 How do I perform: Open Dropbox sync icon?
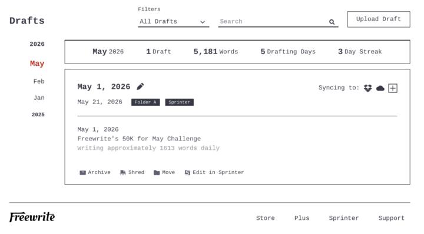tap(367, 88)
